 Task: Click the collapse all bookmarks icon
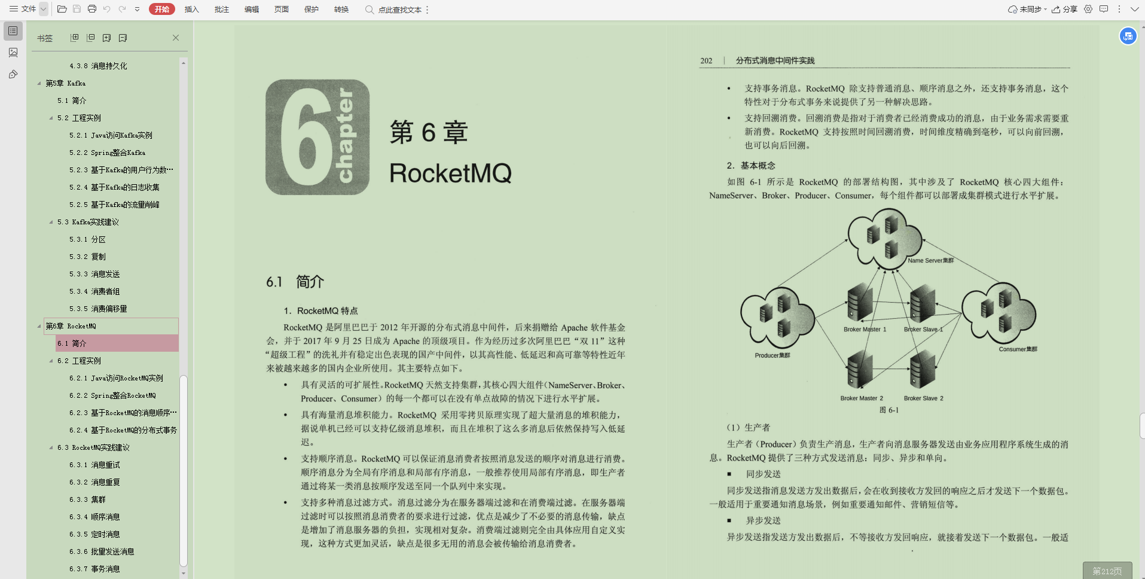pos(91,38)
